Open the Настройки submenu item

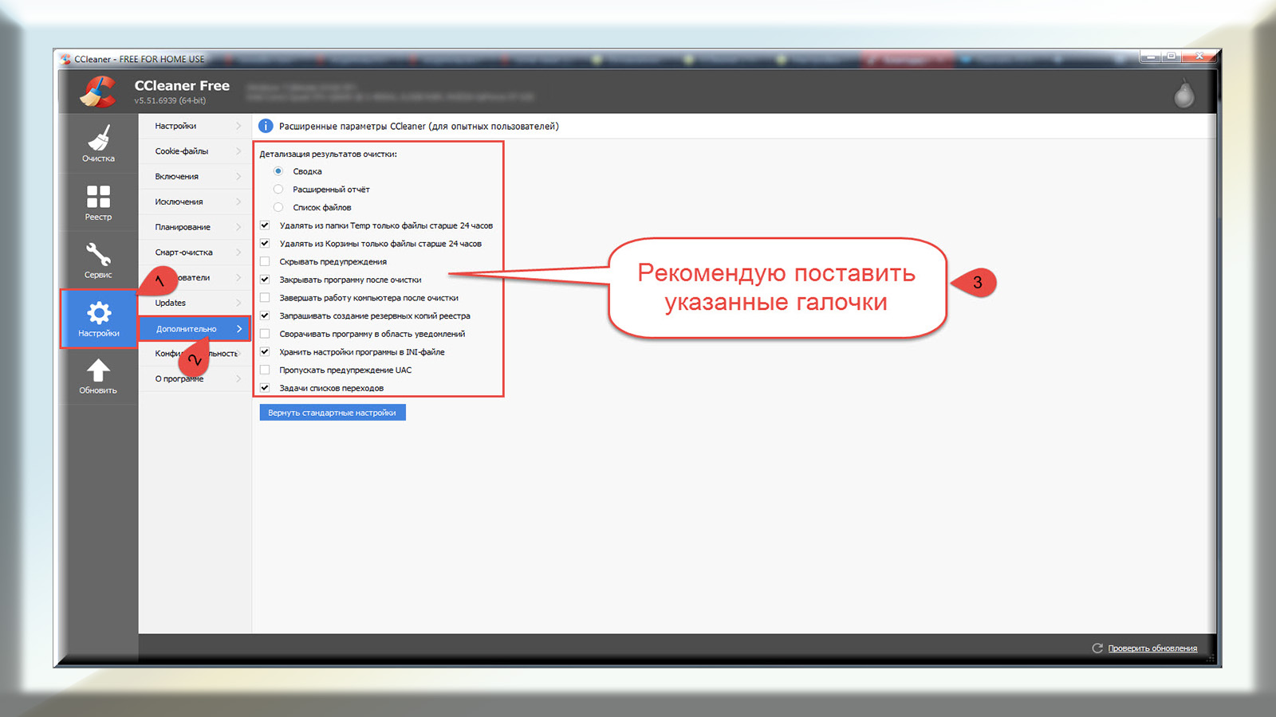point(195,126)
